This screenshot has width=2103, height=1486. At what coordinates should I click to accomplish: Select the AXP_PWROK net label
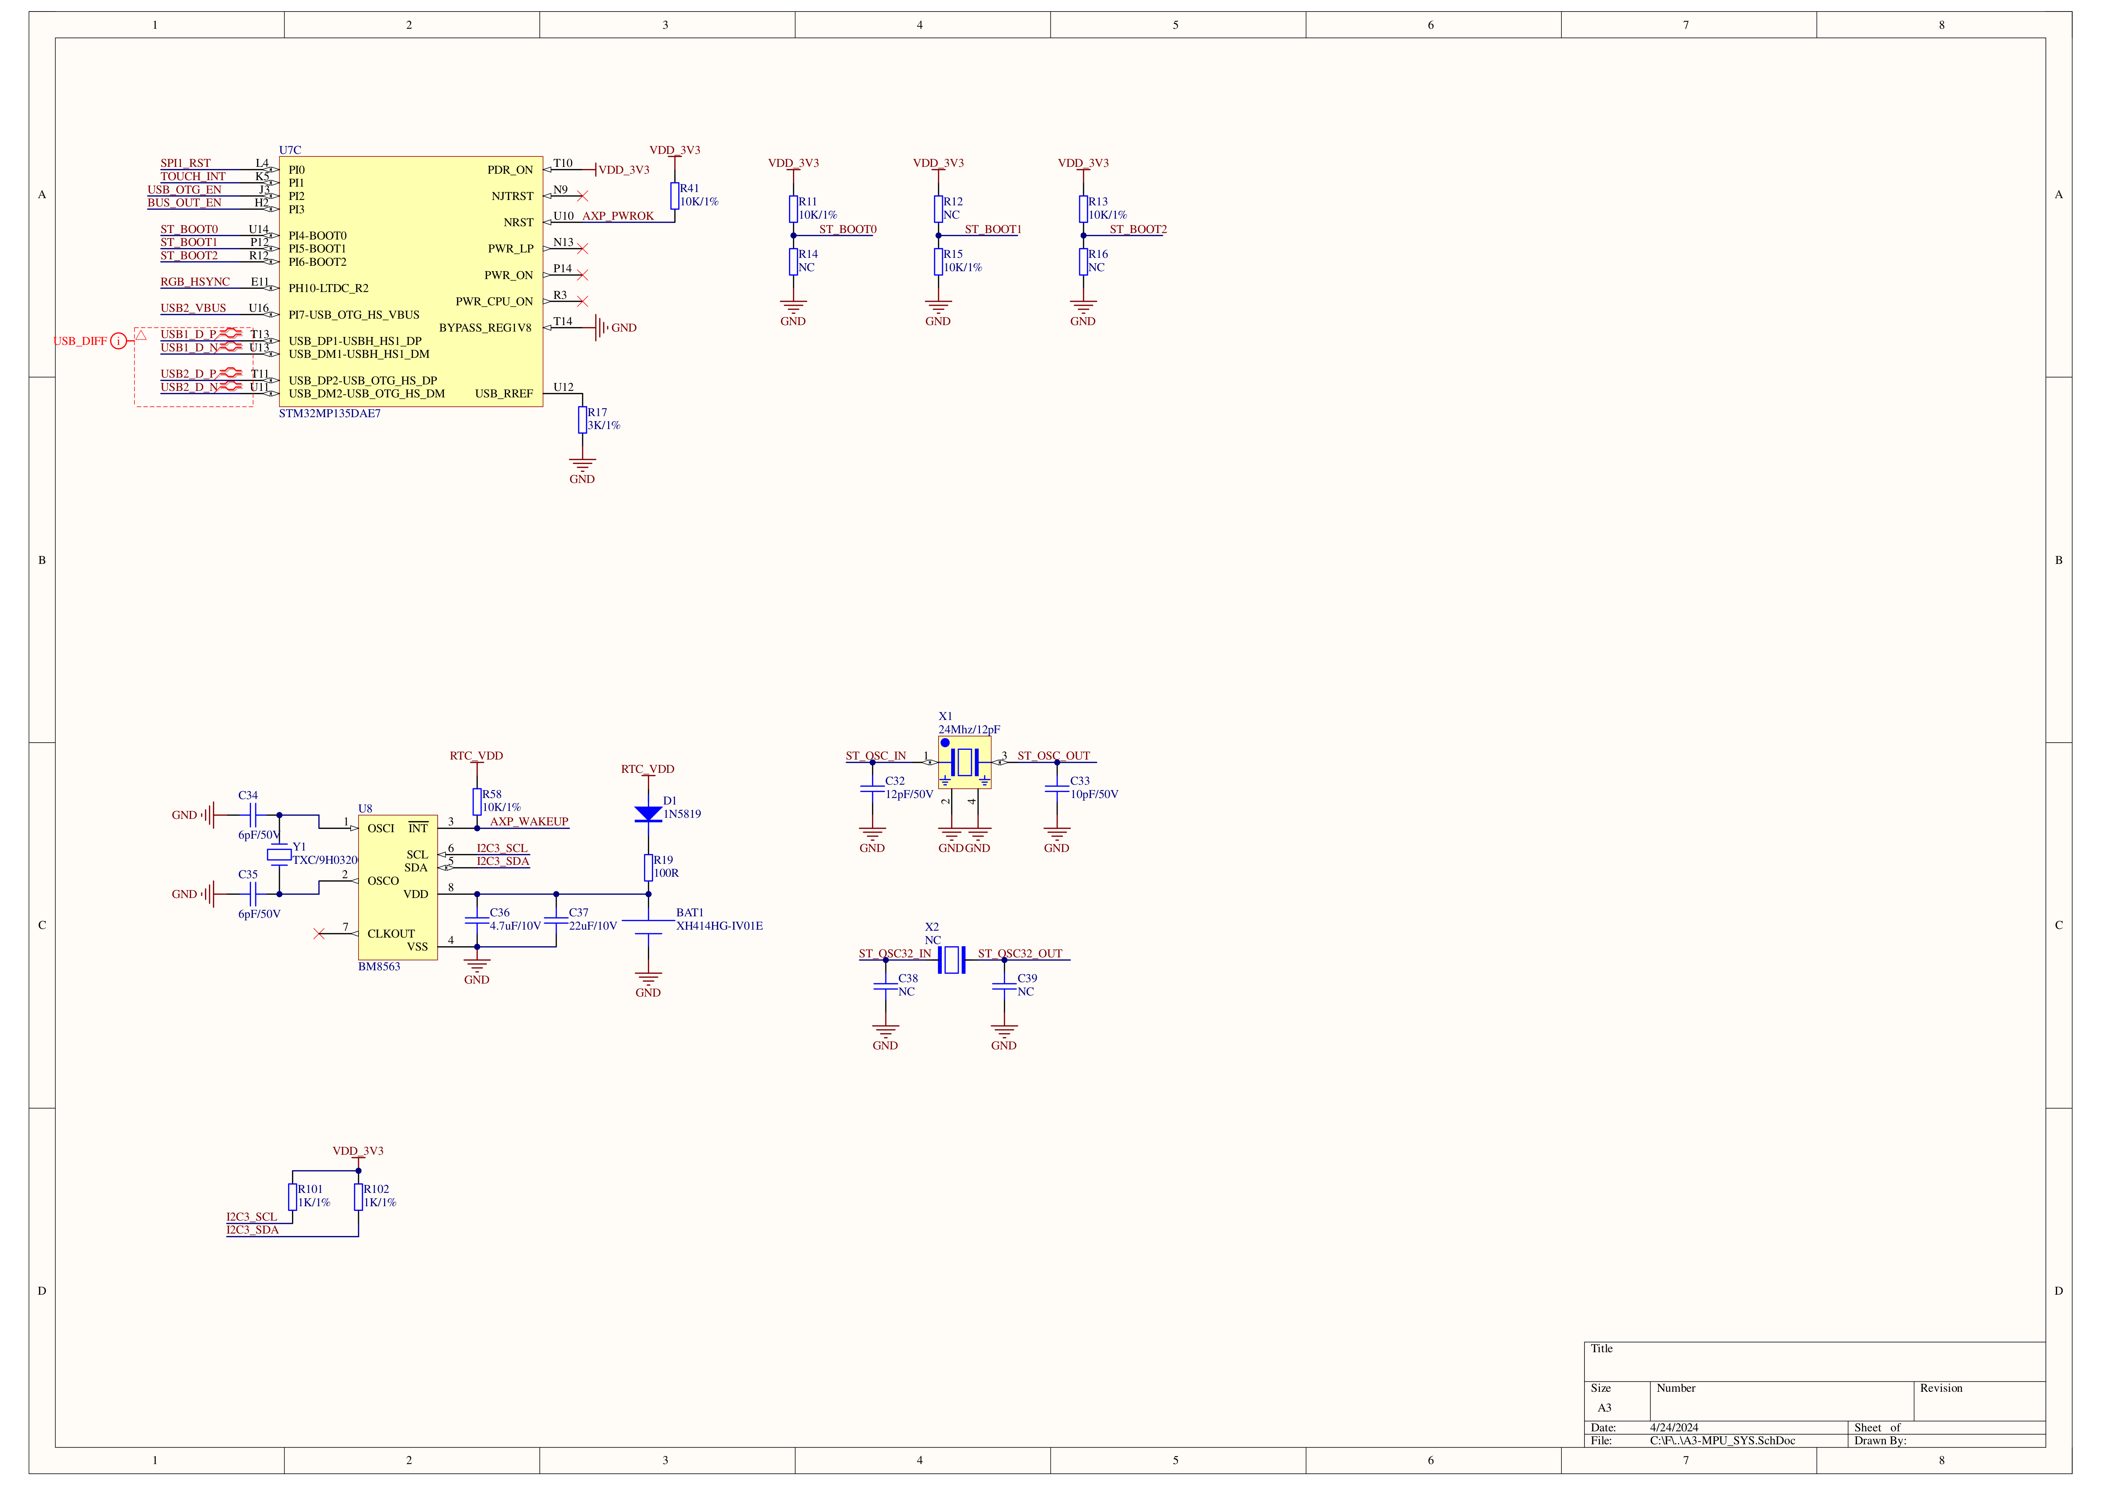tap(618, 216)
